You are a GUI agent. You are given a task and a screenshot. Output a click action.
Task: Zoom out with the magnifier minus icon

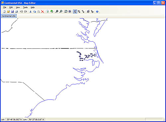61,12
